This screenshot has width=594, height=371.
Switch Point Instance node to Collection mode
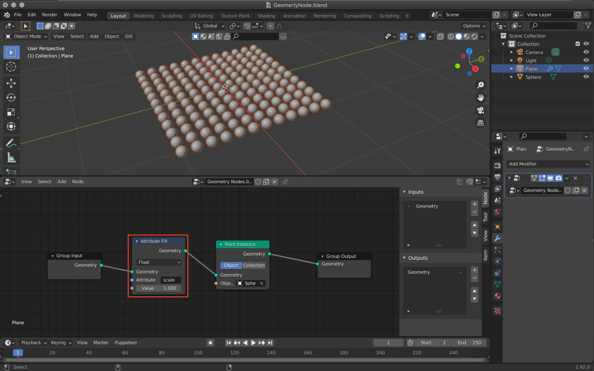pos(255,264)
